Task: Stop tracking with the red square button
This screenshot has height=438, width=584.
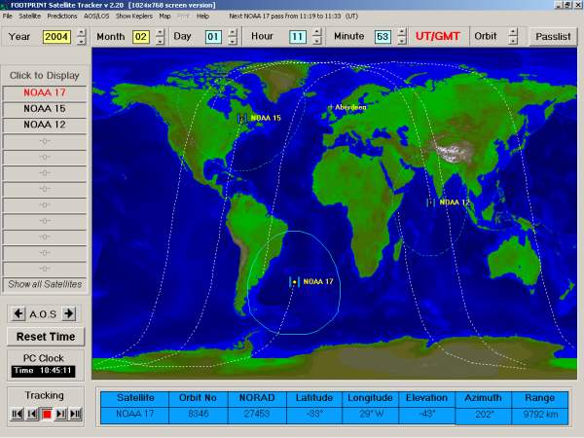Action: point(47,414)
